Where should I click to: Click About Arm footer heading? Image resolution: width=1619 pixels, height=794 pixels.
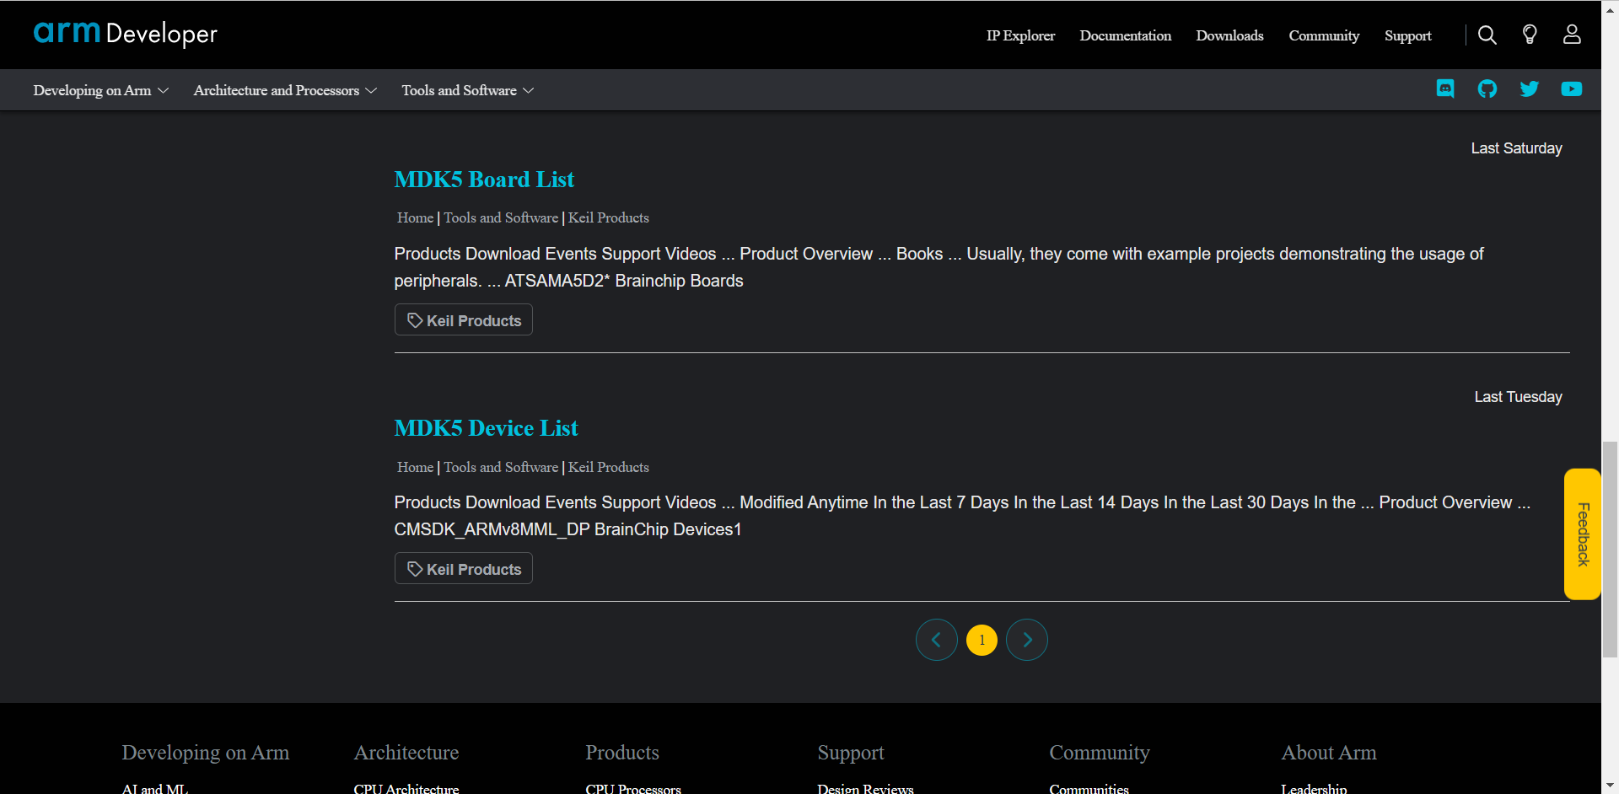[x=1329, y=753]
